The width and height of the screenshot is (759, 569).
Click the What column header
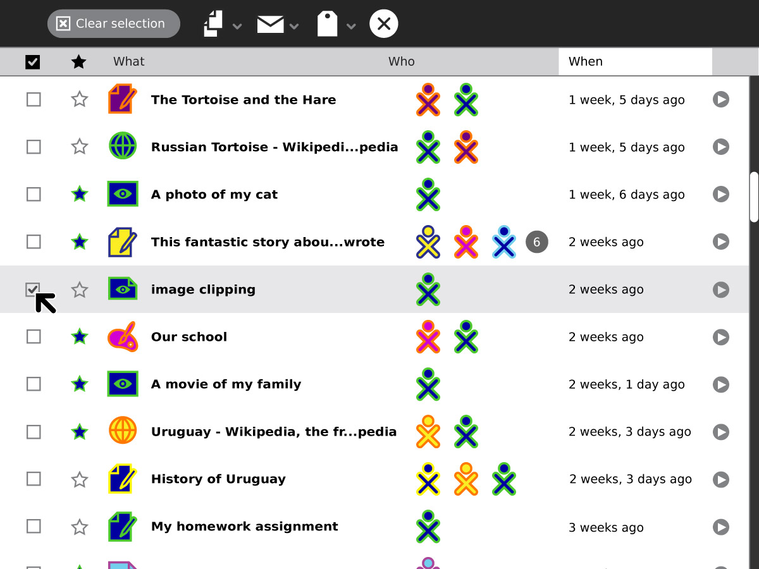click(129, 61)
